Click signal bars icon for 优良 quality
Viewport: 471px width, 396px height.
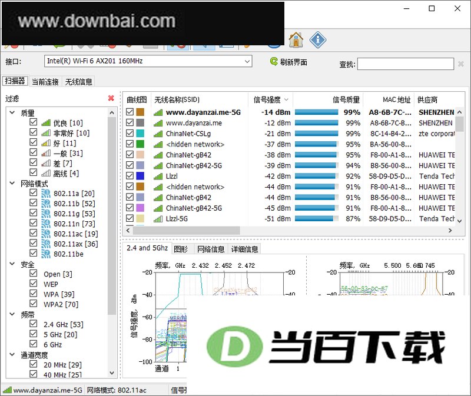[46, 123]
